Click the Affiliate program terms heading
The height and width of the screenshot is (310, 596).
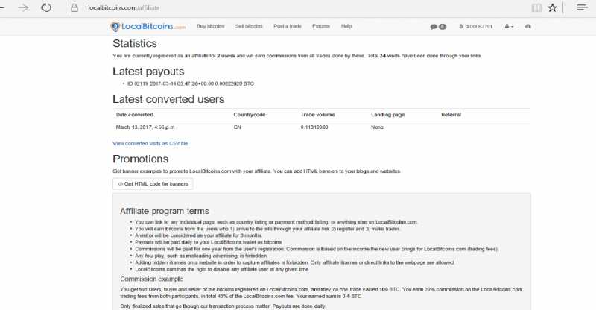tap(164, 211)
